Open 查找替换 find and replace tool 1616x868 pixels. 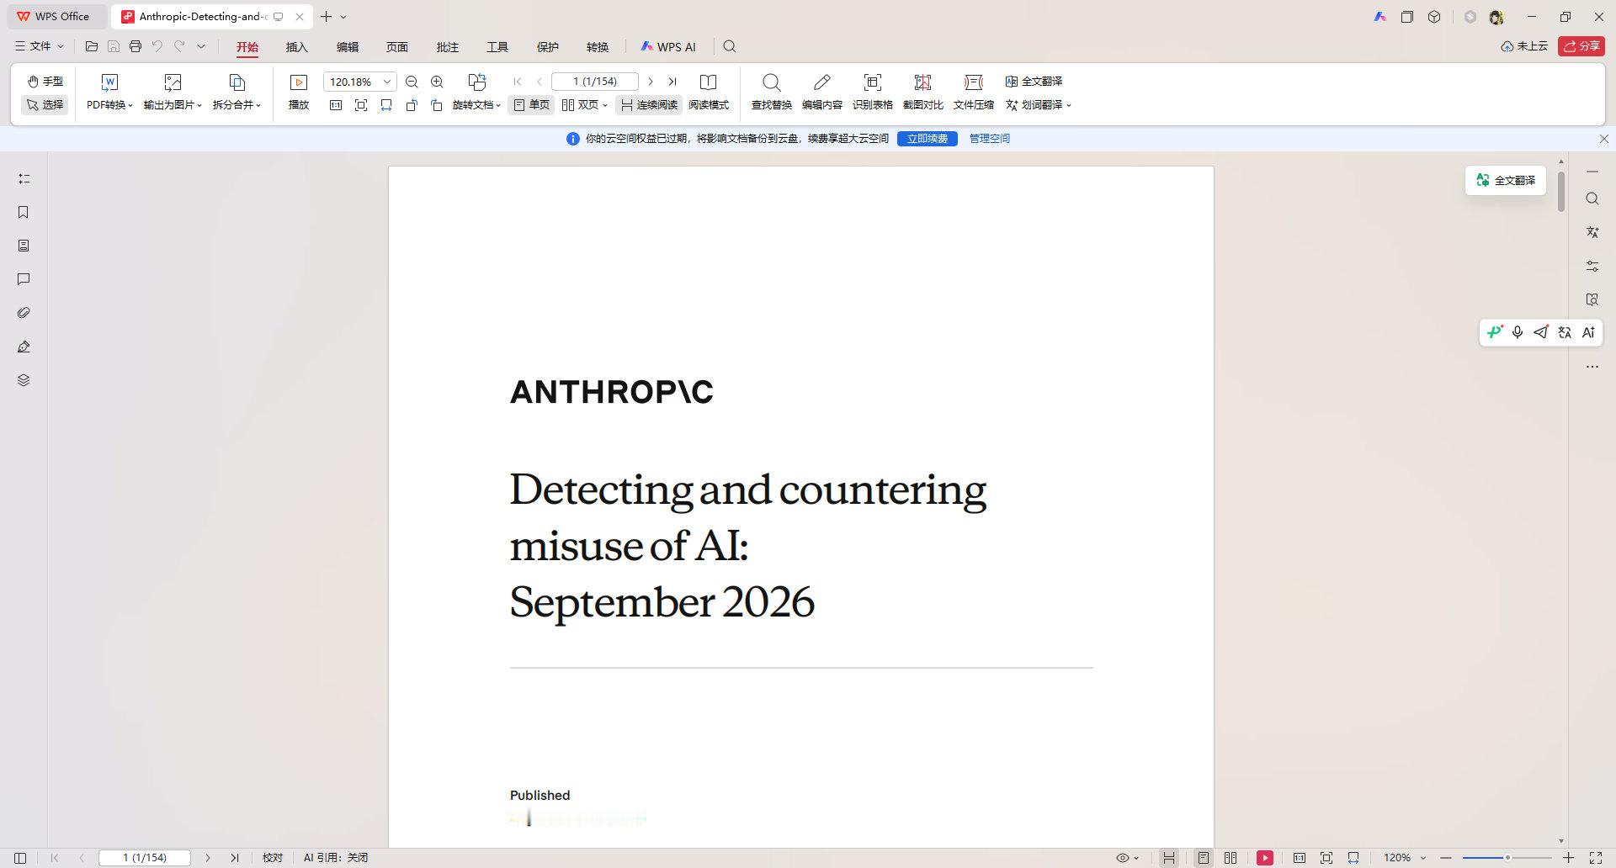(x=772, y=92)
